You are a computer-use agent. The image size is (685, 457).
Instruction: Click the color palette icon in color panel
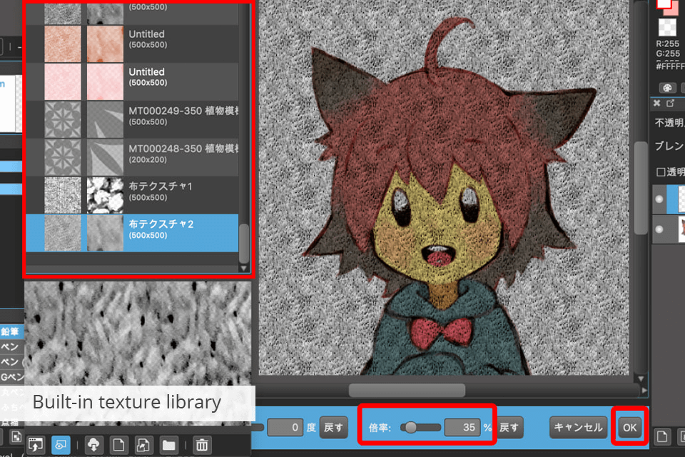click(667, 88)
